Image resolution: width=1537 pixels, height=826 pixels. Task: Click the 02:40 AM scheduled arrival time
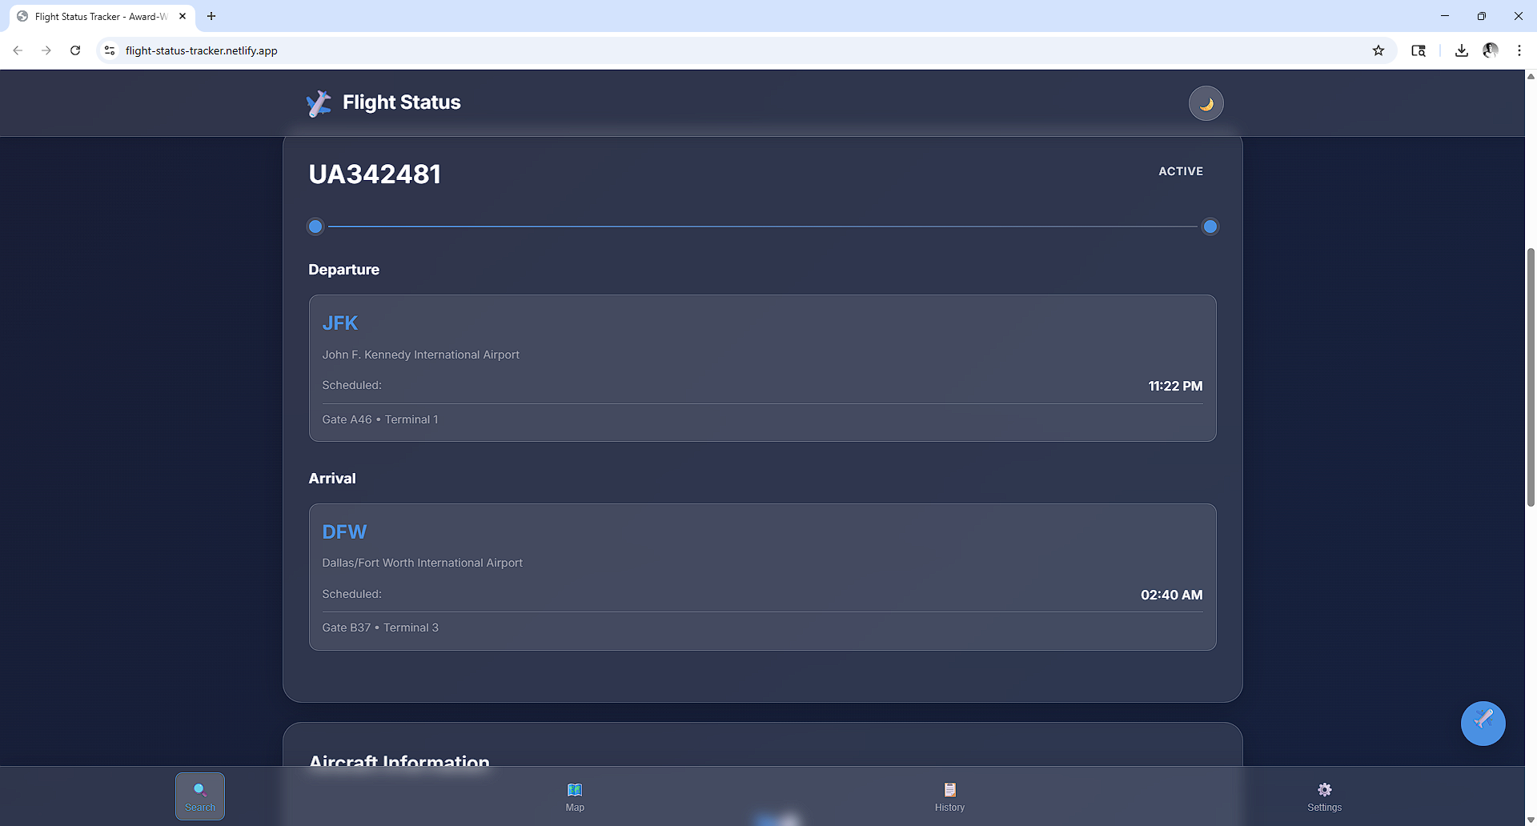[x=1171, y=595]
